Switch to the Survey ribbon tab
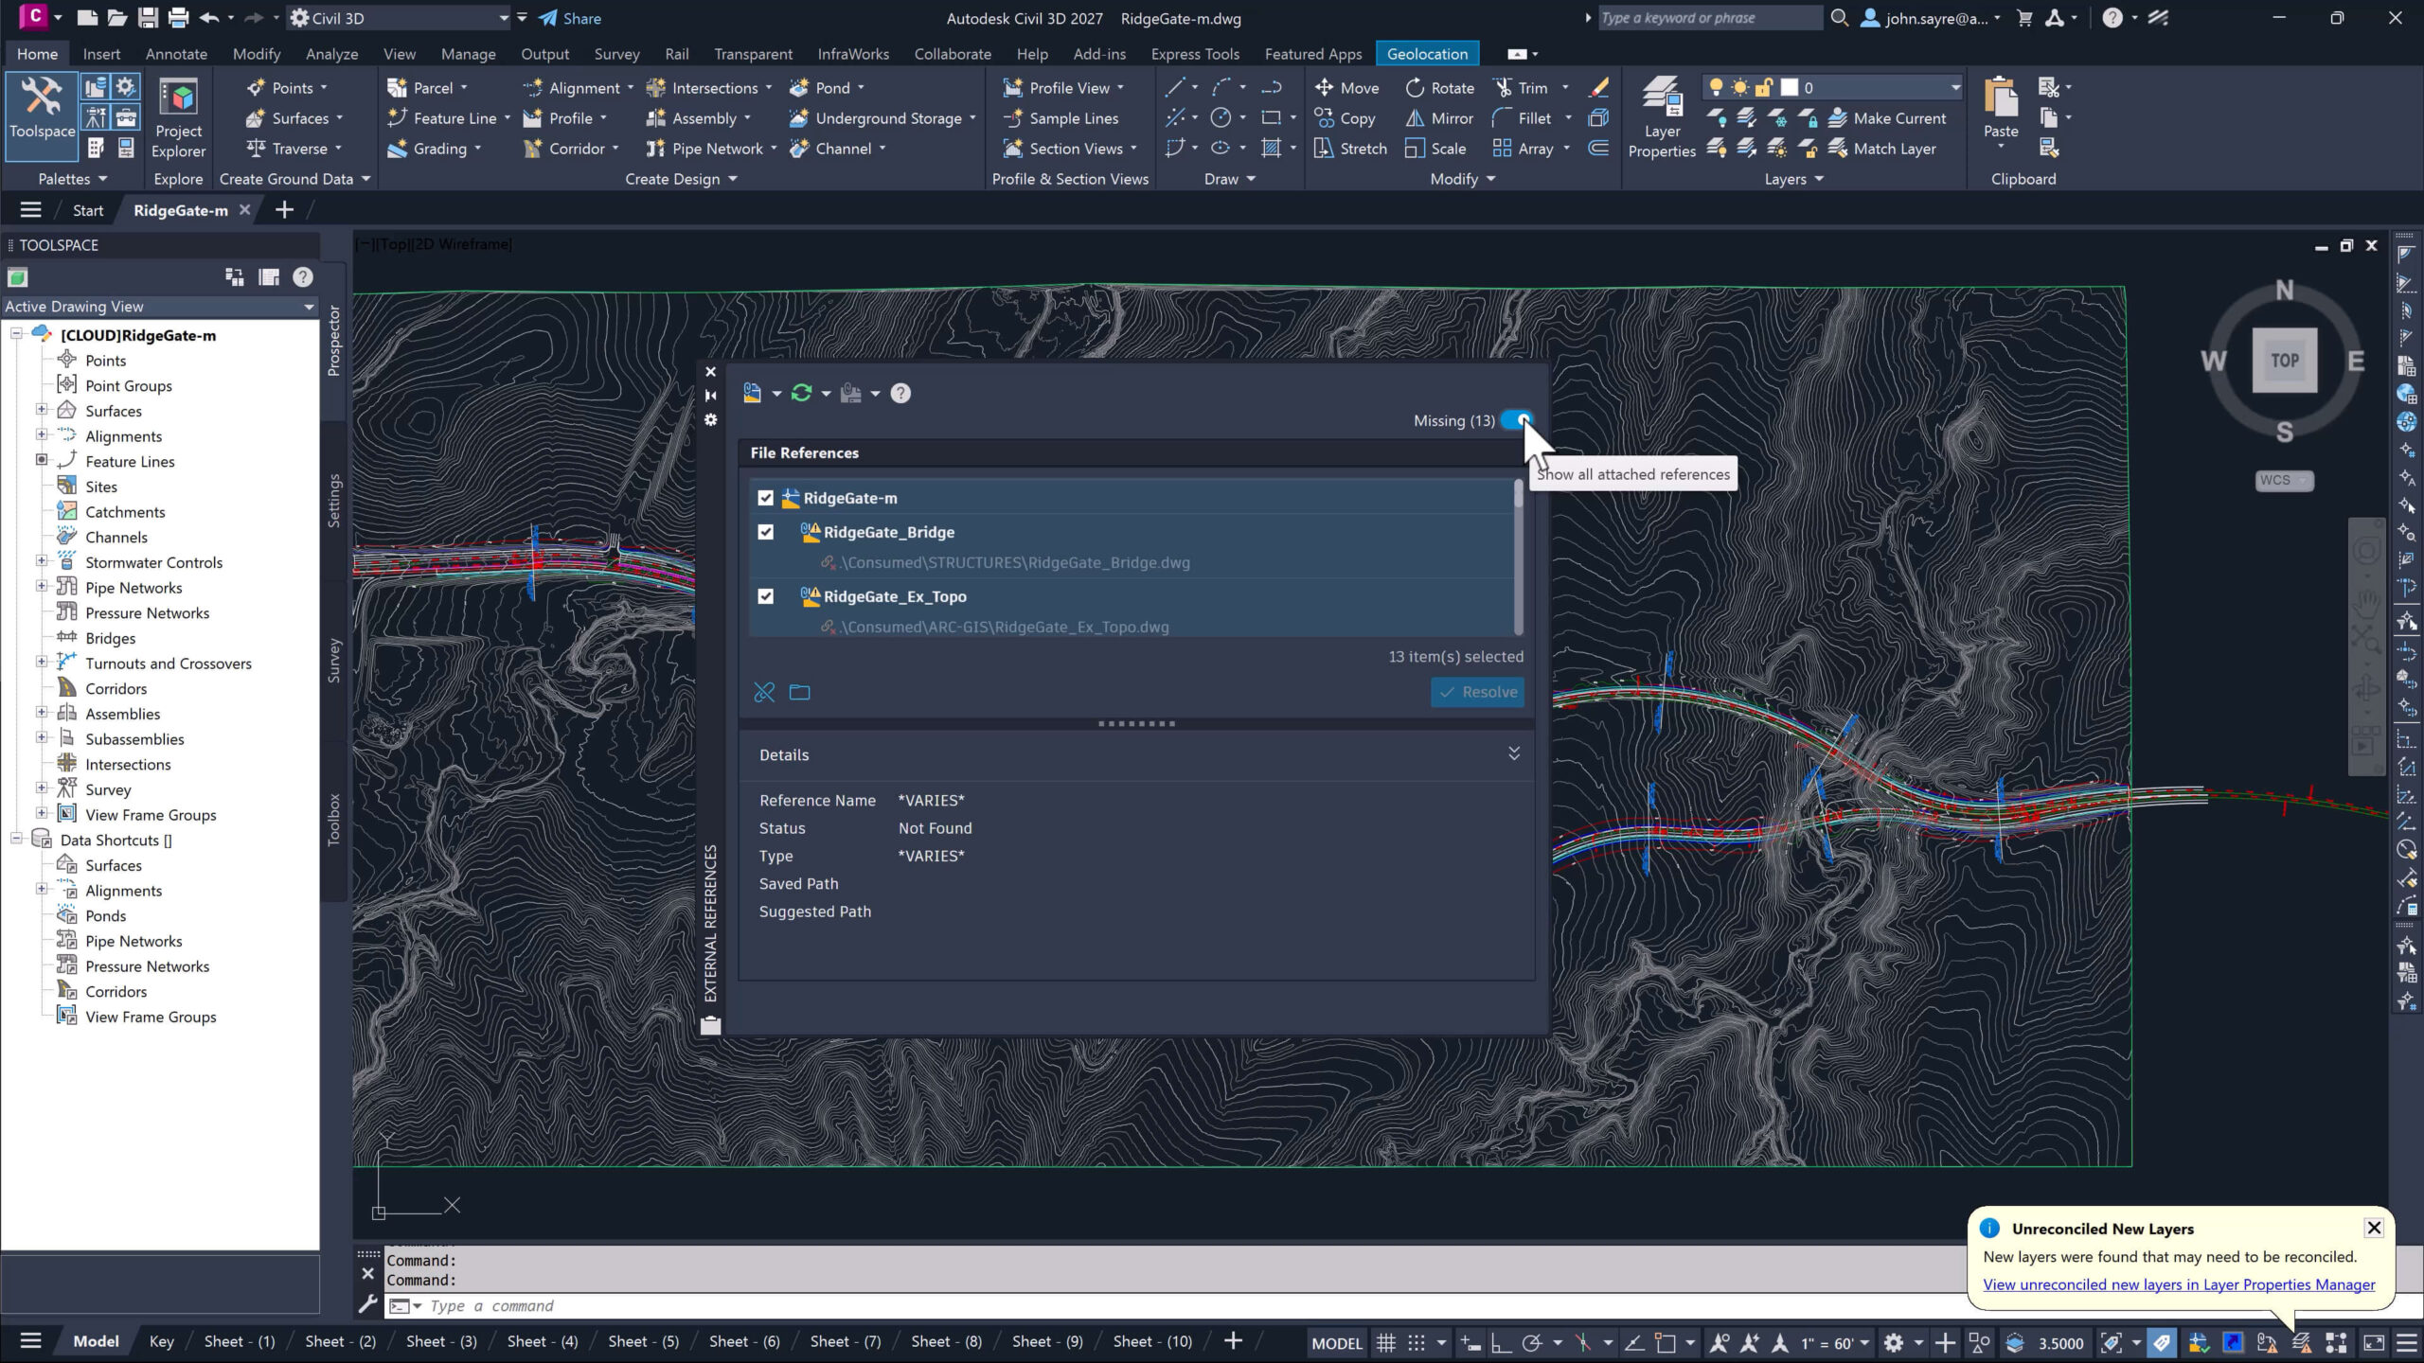2424x1363 pixels. click(x=616, y=54)
